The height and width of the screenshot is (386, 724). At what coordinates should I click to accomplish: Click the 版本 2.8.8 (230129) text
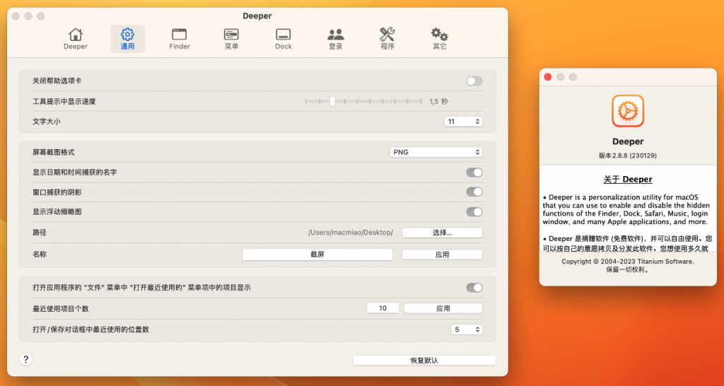tap(628, 156)
